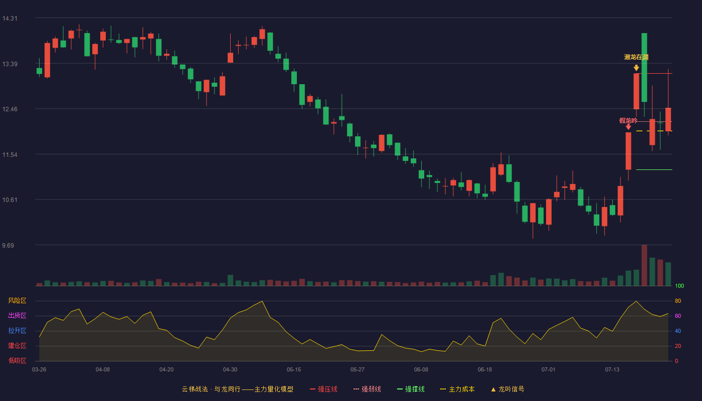The height and width of the screenshot is (401, 702).
Task: Click the green 100 indicator axis value
Action: coord(679,286)
